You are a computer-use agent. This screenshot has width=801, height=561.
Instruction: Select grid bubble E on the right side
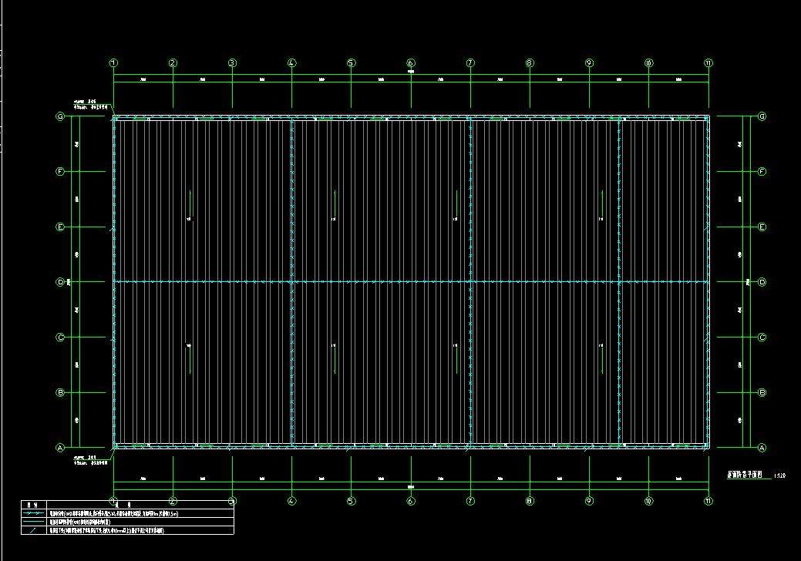762,227
